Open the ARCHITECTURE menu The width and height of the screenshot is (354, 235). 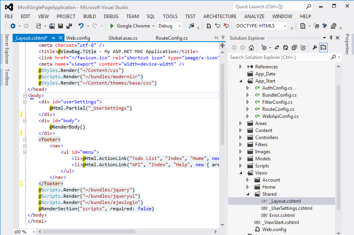coord(220,17)
